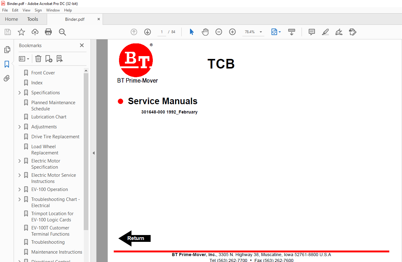Close the Binder.pdf tab

click(99, 19)
